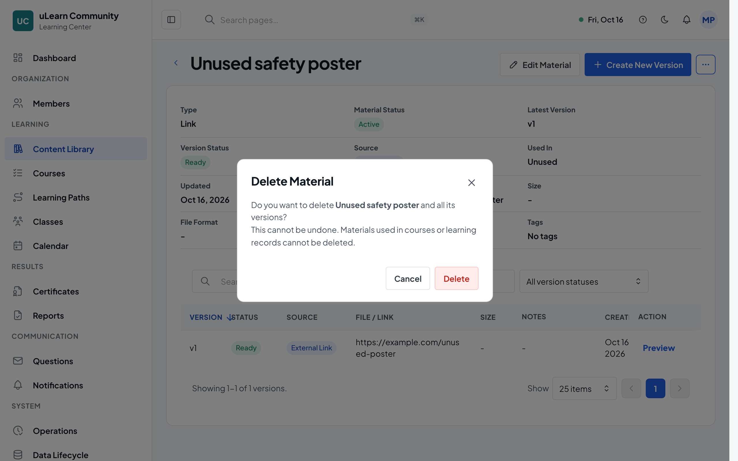Open Courses in the sidebar
The width and height of the screenshot is (738, 461).
(x=76, y=173)
